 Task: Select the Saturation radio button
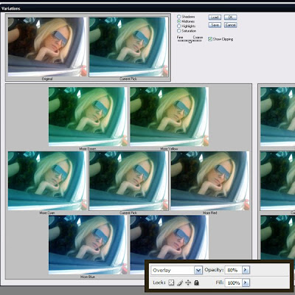tap(179, 31)
